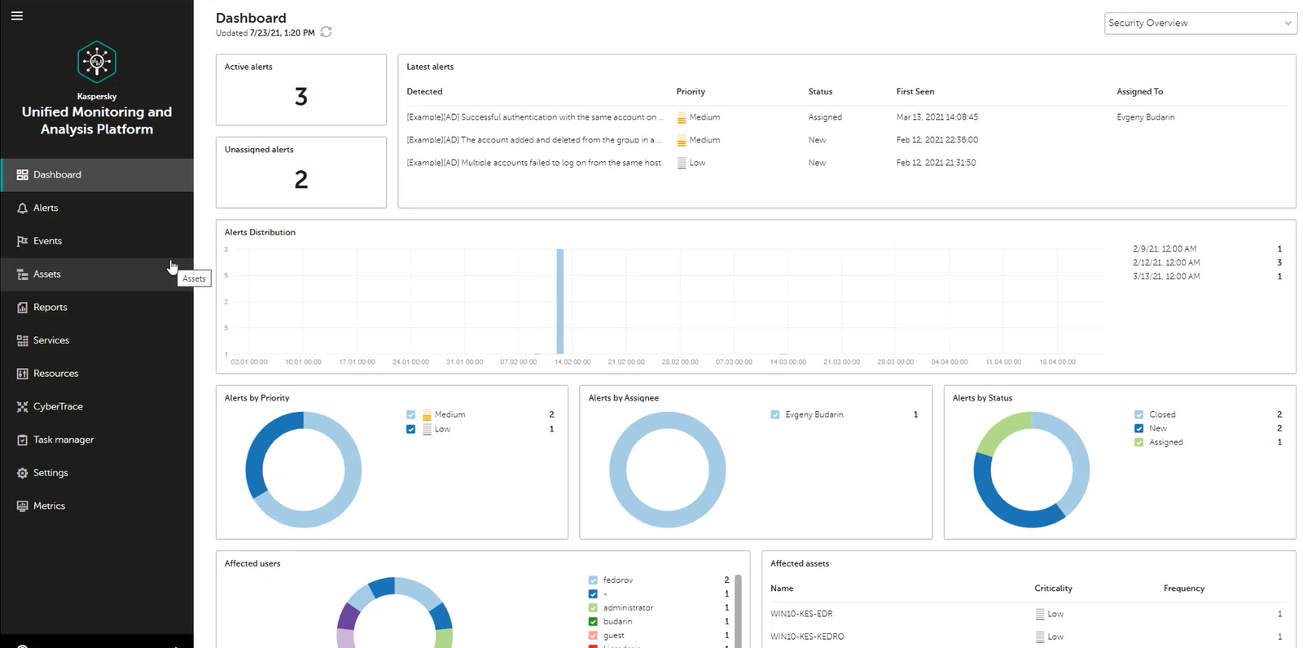This screenshot has height=648, width=1303.
Task: Click the Assigned To column header
Action: (x=1139, y=92)
